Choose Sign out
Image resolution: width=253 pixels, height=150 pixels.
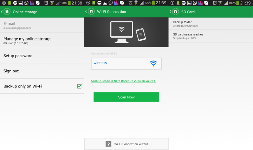pyautogui.click(x=42, y=71)
